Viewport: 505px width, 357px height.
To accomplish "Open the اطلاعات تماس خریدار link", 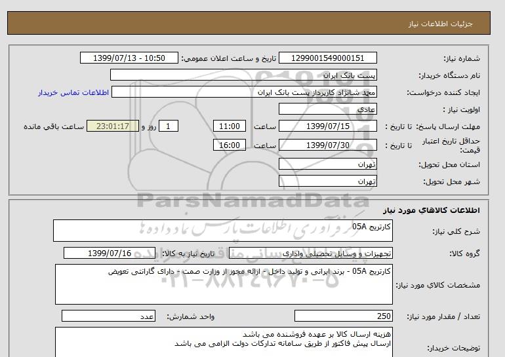I will [x=73, y=92].
